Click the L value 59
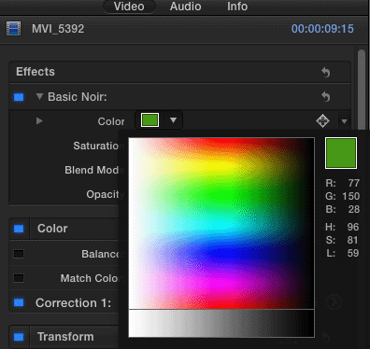The image size is (370, 349). [x=353, y=253]
